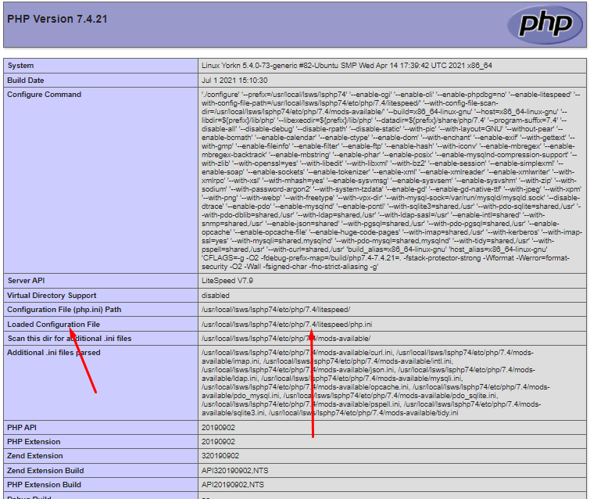
Task: Select the Configuration File (php.ini) Path label
Action: (x=64, y=310)
